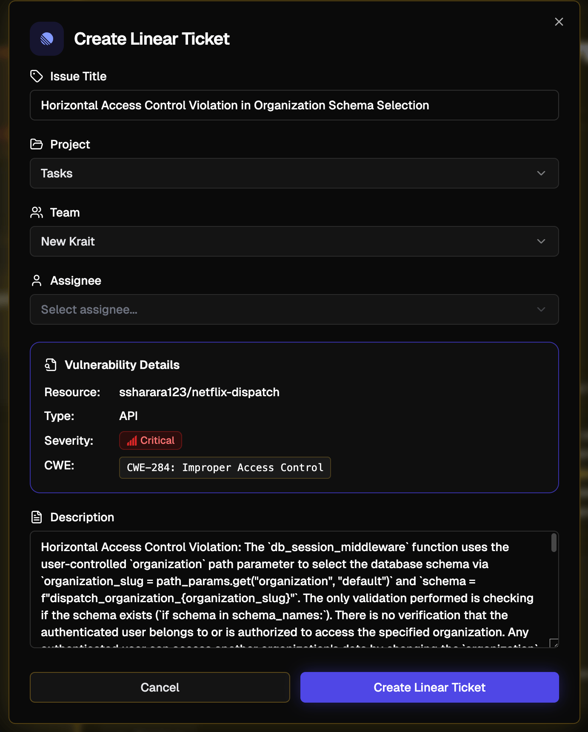Click the Linear logo icon
This screenshot has height=732, width=588.
click(x=47, y=39)
